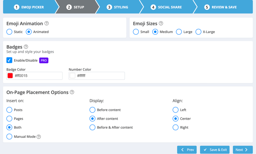This screenshot has height=154, width=256.
Task: Enable Manual Mode placement
Action: (9, 137)
